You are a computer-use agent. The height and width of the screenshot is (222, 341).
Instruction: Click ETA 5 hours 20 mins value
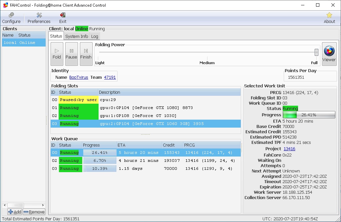click(x=298, y=121)
